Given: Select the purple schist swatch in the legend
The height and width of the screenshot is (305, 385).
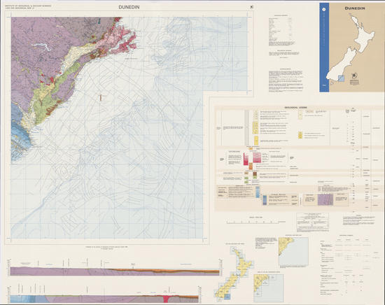Looking at the screenshot, I should coord(325,199).
